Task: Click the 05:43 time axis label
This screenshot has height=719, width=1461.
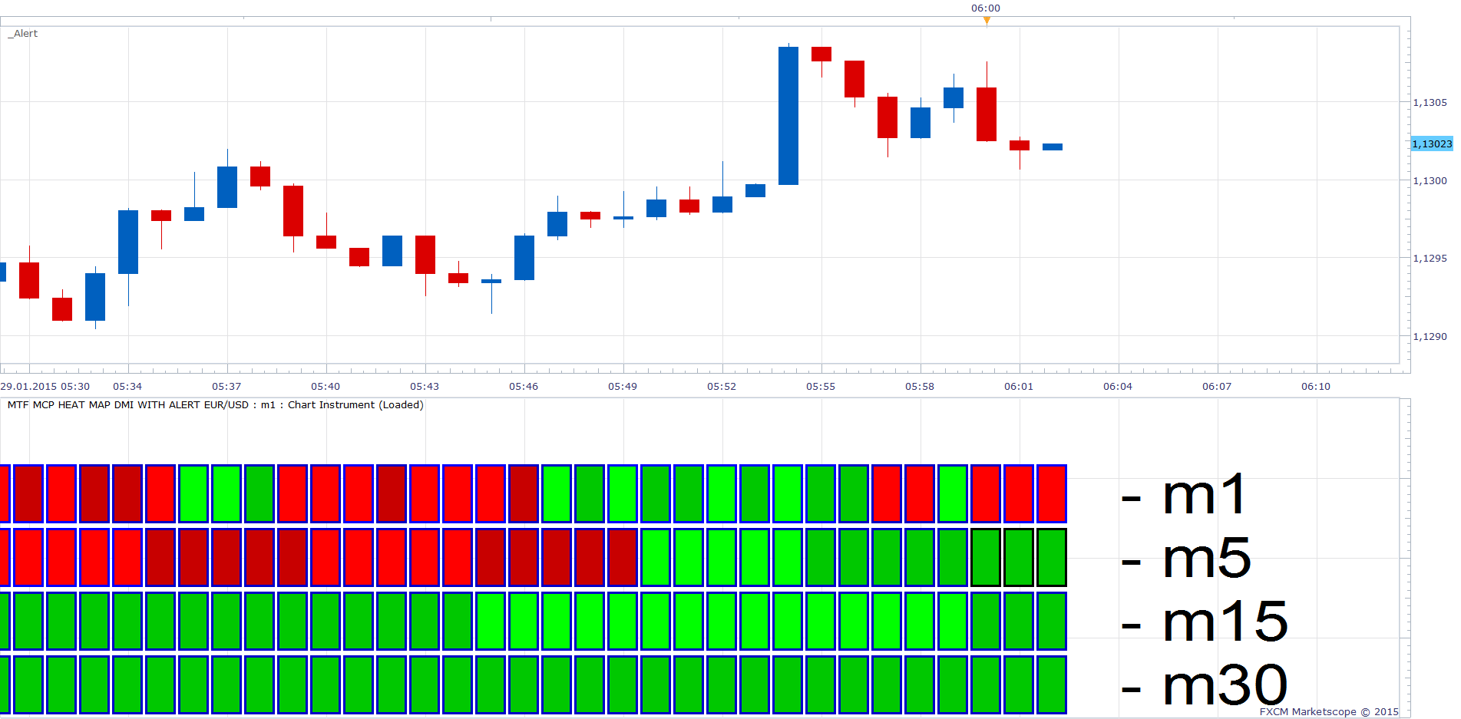Action: [425, 386]
